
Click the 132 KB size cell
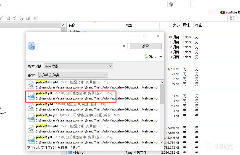(175, 79)
